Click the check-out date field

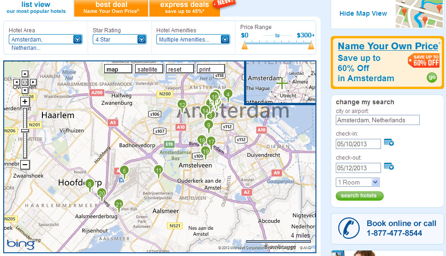[x=358, y=168]
